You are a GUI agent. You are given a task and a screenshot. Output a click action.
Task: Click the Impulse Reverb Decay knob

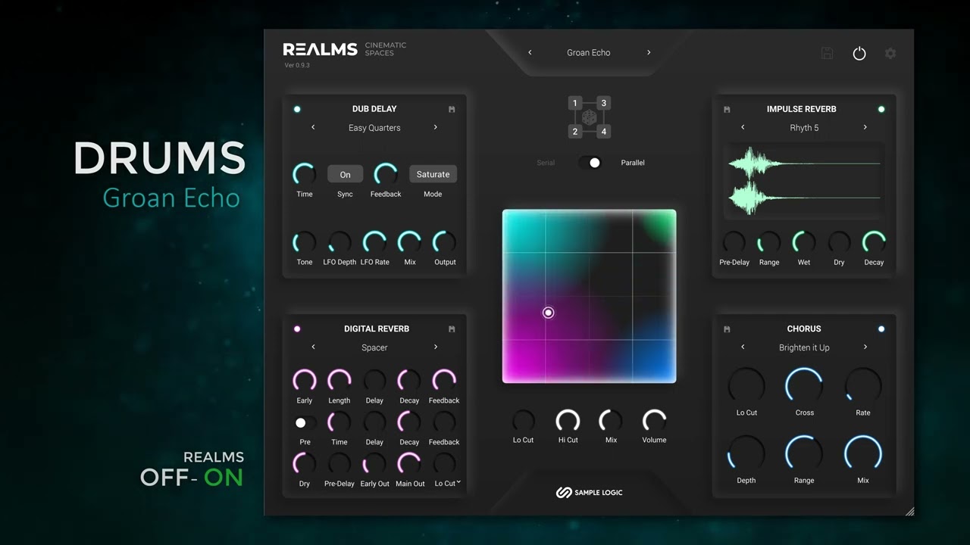coord(874,242)
